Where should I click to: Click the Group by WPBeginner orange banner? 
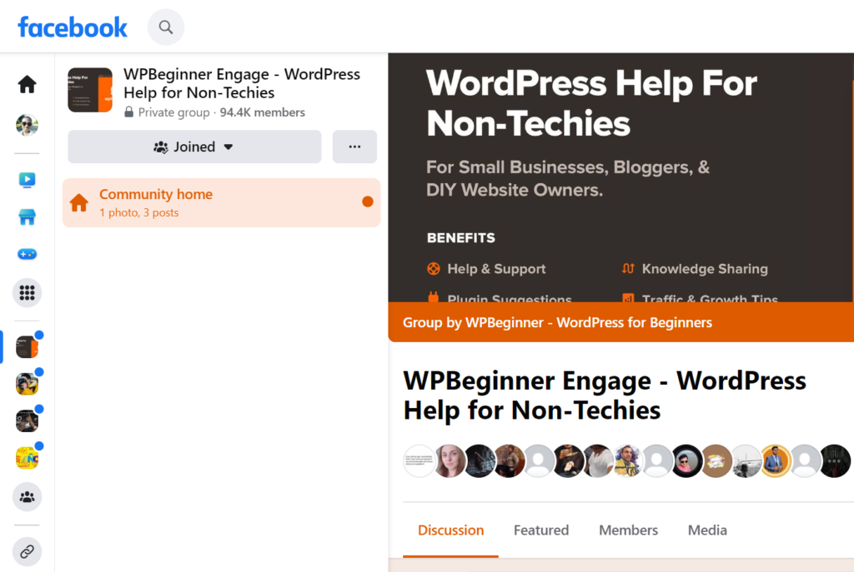(x=557, y=322)
